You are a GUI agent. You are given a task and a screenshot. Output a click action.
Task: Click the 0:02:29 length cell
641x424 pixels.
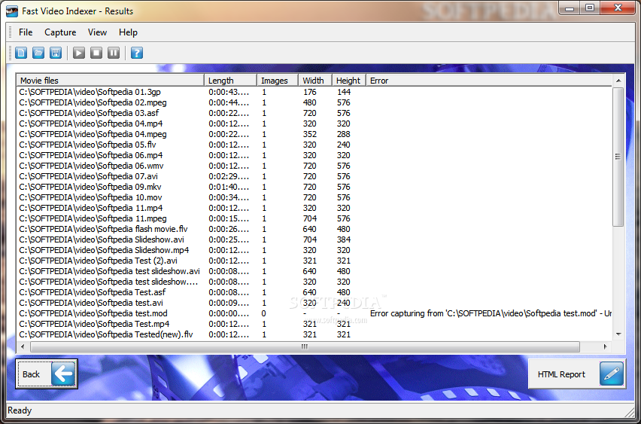229,176
